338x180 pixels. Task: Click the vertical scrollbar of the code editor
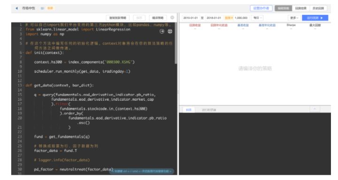click(x=176, y=43)
